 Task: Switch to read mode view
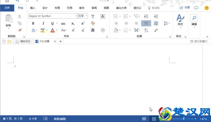coord(144,119)
